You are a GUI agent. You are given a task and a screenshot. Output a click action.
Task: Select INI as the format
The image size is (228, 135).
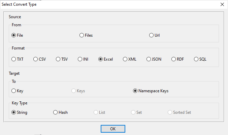80,59
